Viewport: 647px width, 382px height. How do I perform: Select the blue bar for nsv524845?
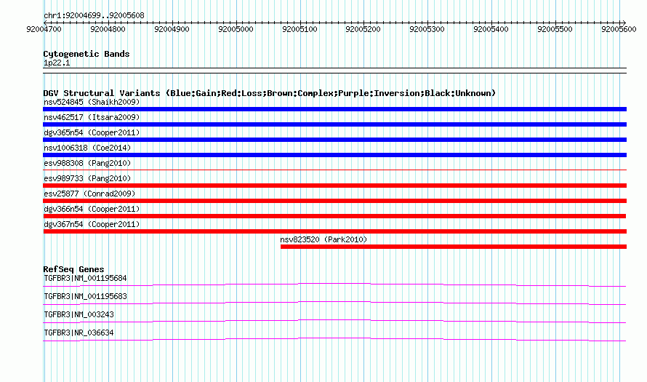(334, 109)
